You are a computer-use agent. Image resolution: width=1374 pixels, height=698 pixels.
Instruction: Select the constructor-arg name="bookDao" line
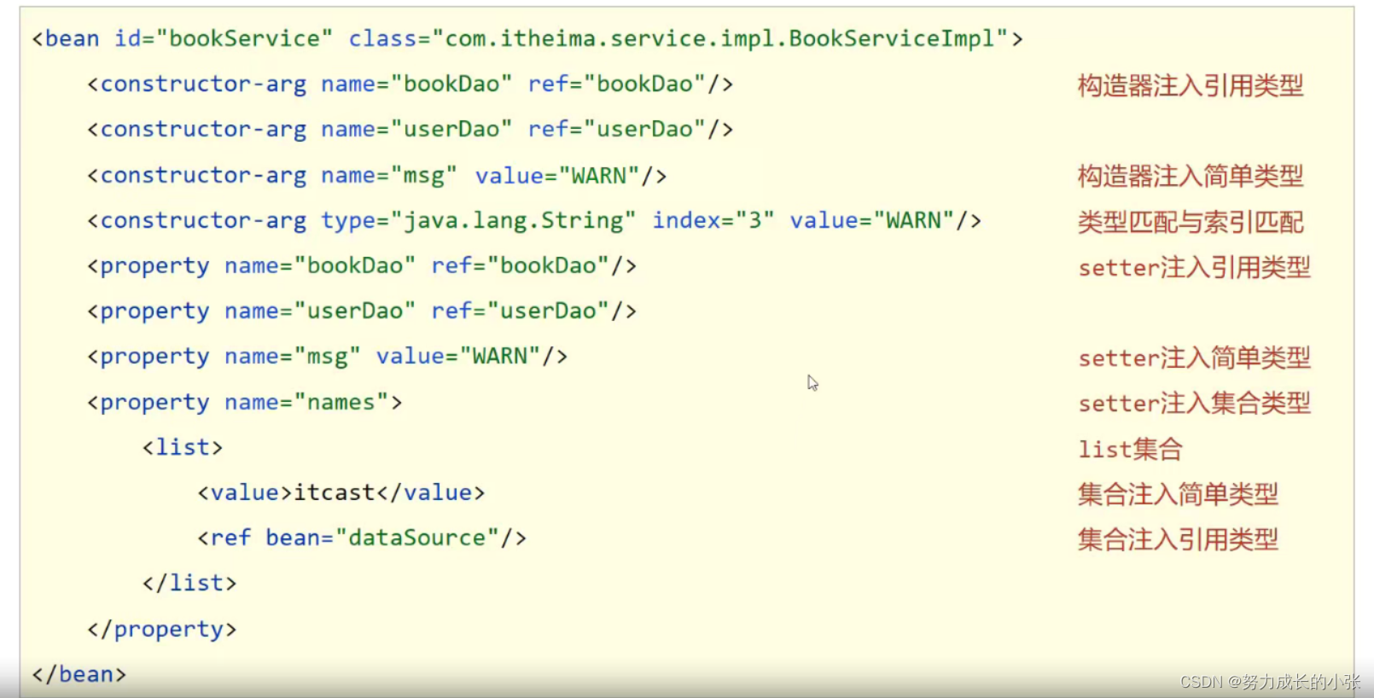pos(410,84)
